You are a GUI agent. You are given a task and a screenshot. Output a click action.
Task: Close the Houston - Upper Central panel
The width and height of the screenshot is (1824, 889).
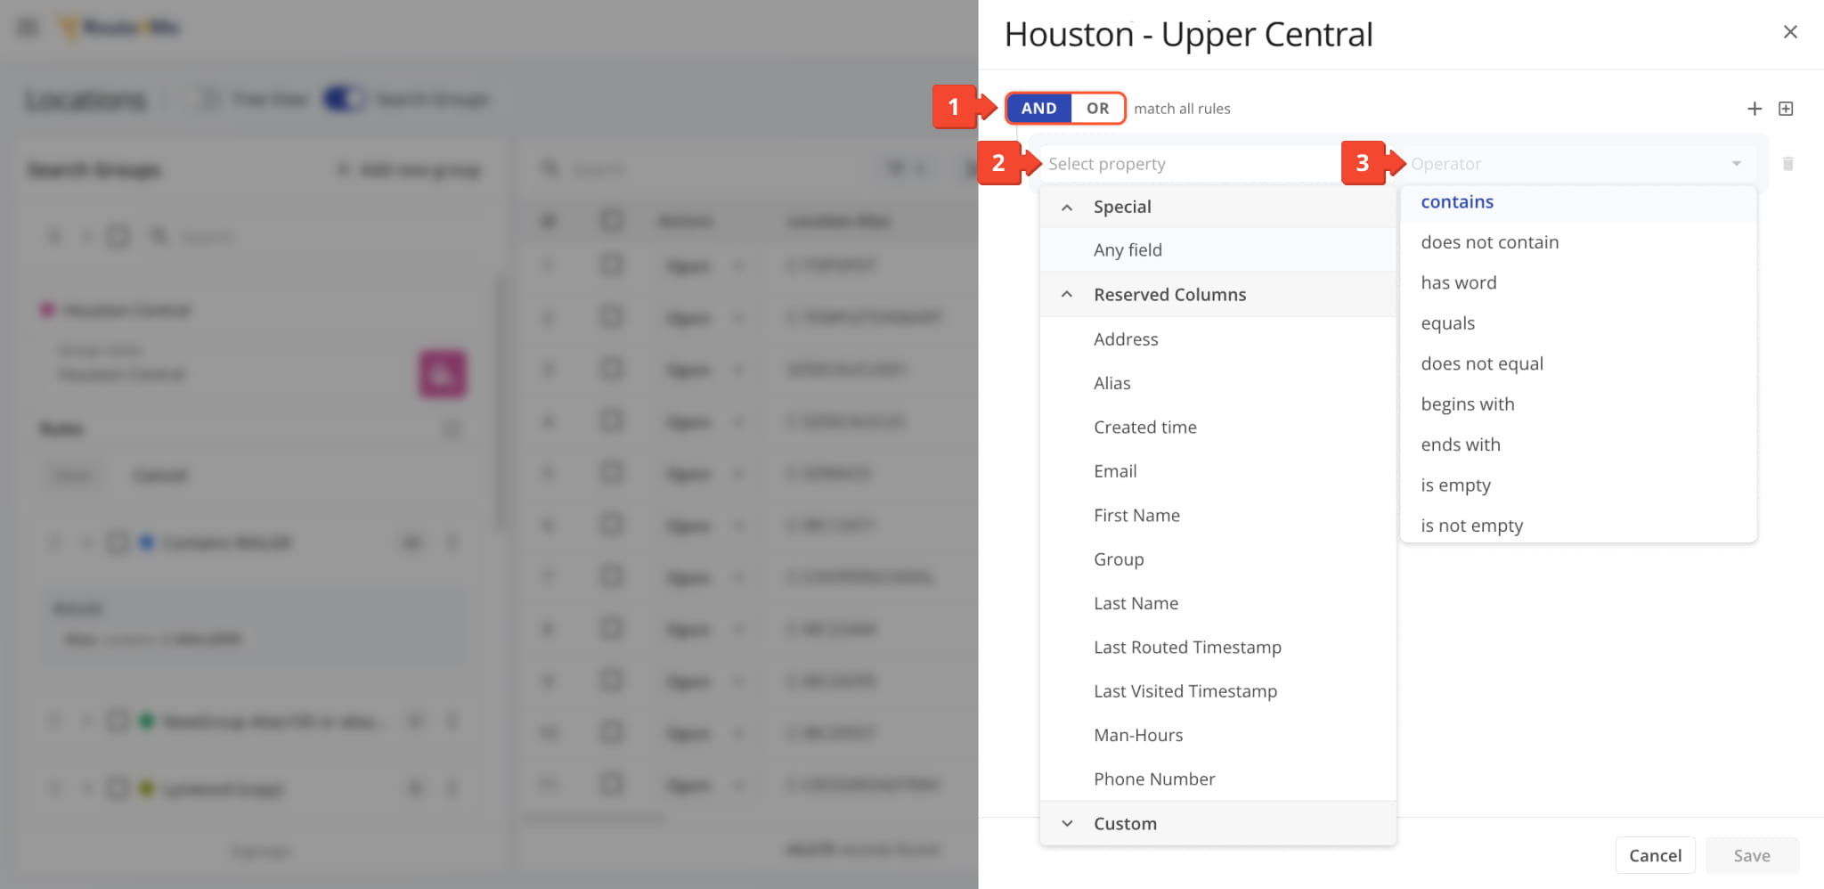pyautogui.click(x=1790, y=32)
